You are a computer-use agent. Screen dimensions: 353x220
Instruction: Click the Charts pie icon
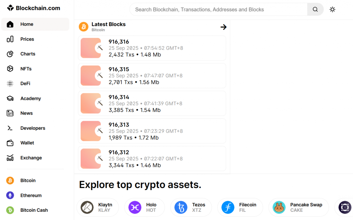(10, 54)
